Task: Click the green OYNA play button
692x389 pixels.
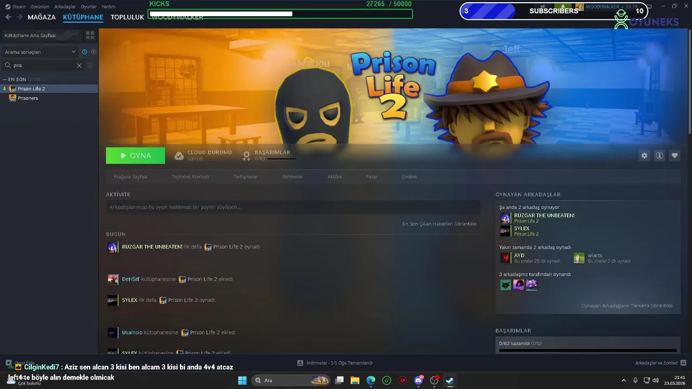Action: coord(136,156)
